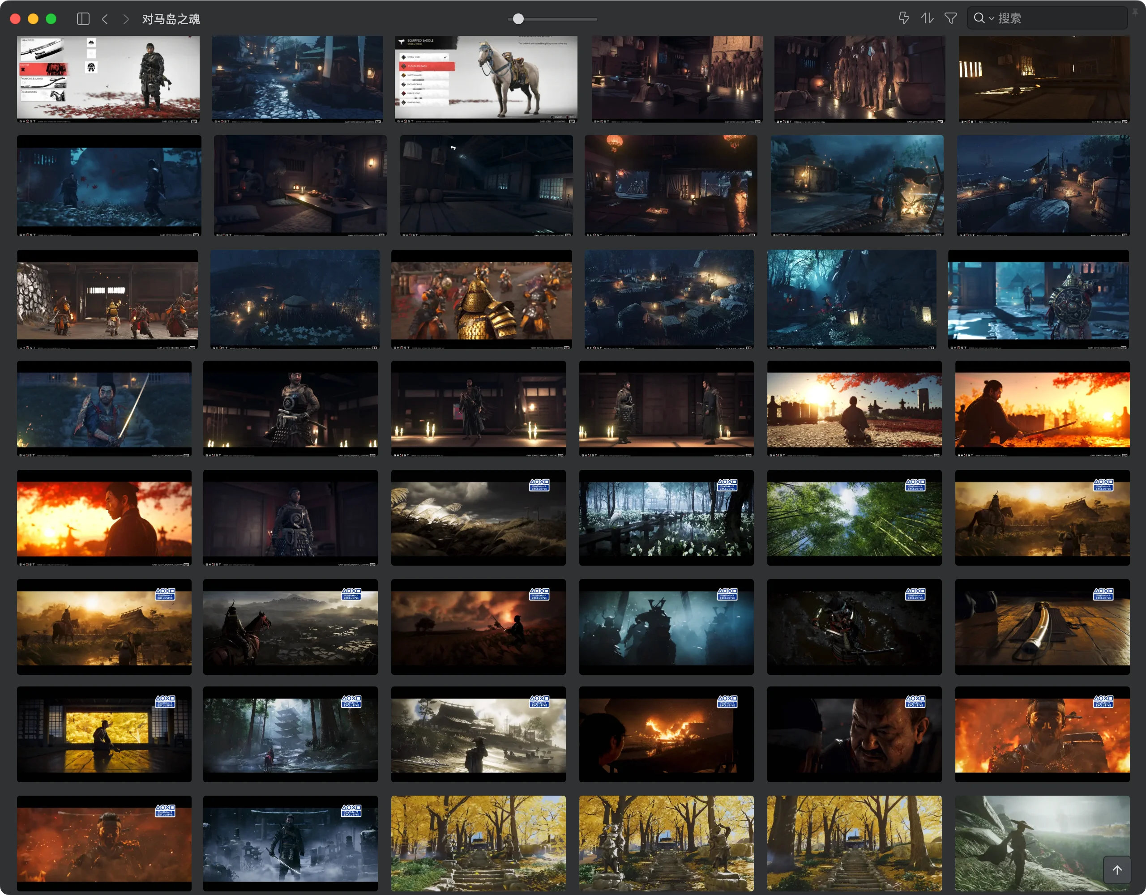The image size is (1146, 895).
Task: Click the 对马岛之魂 folder title
Action: coord(171,19)
